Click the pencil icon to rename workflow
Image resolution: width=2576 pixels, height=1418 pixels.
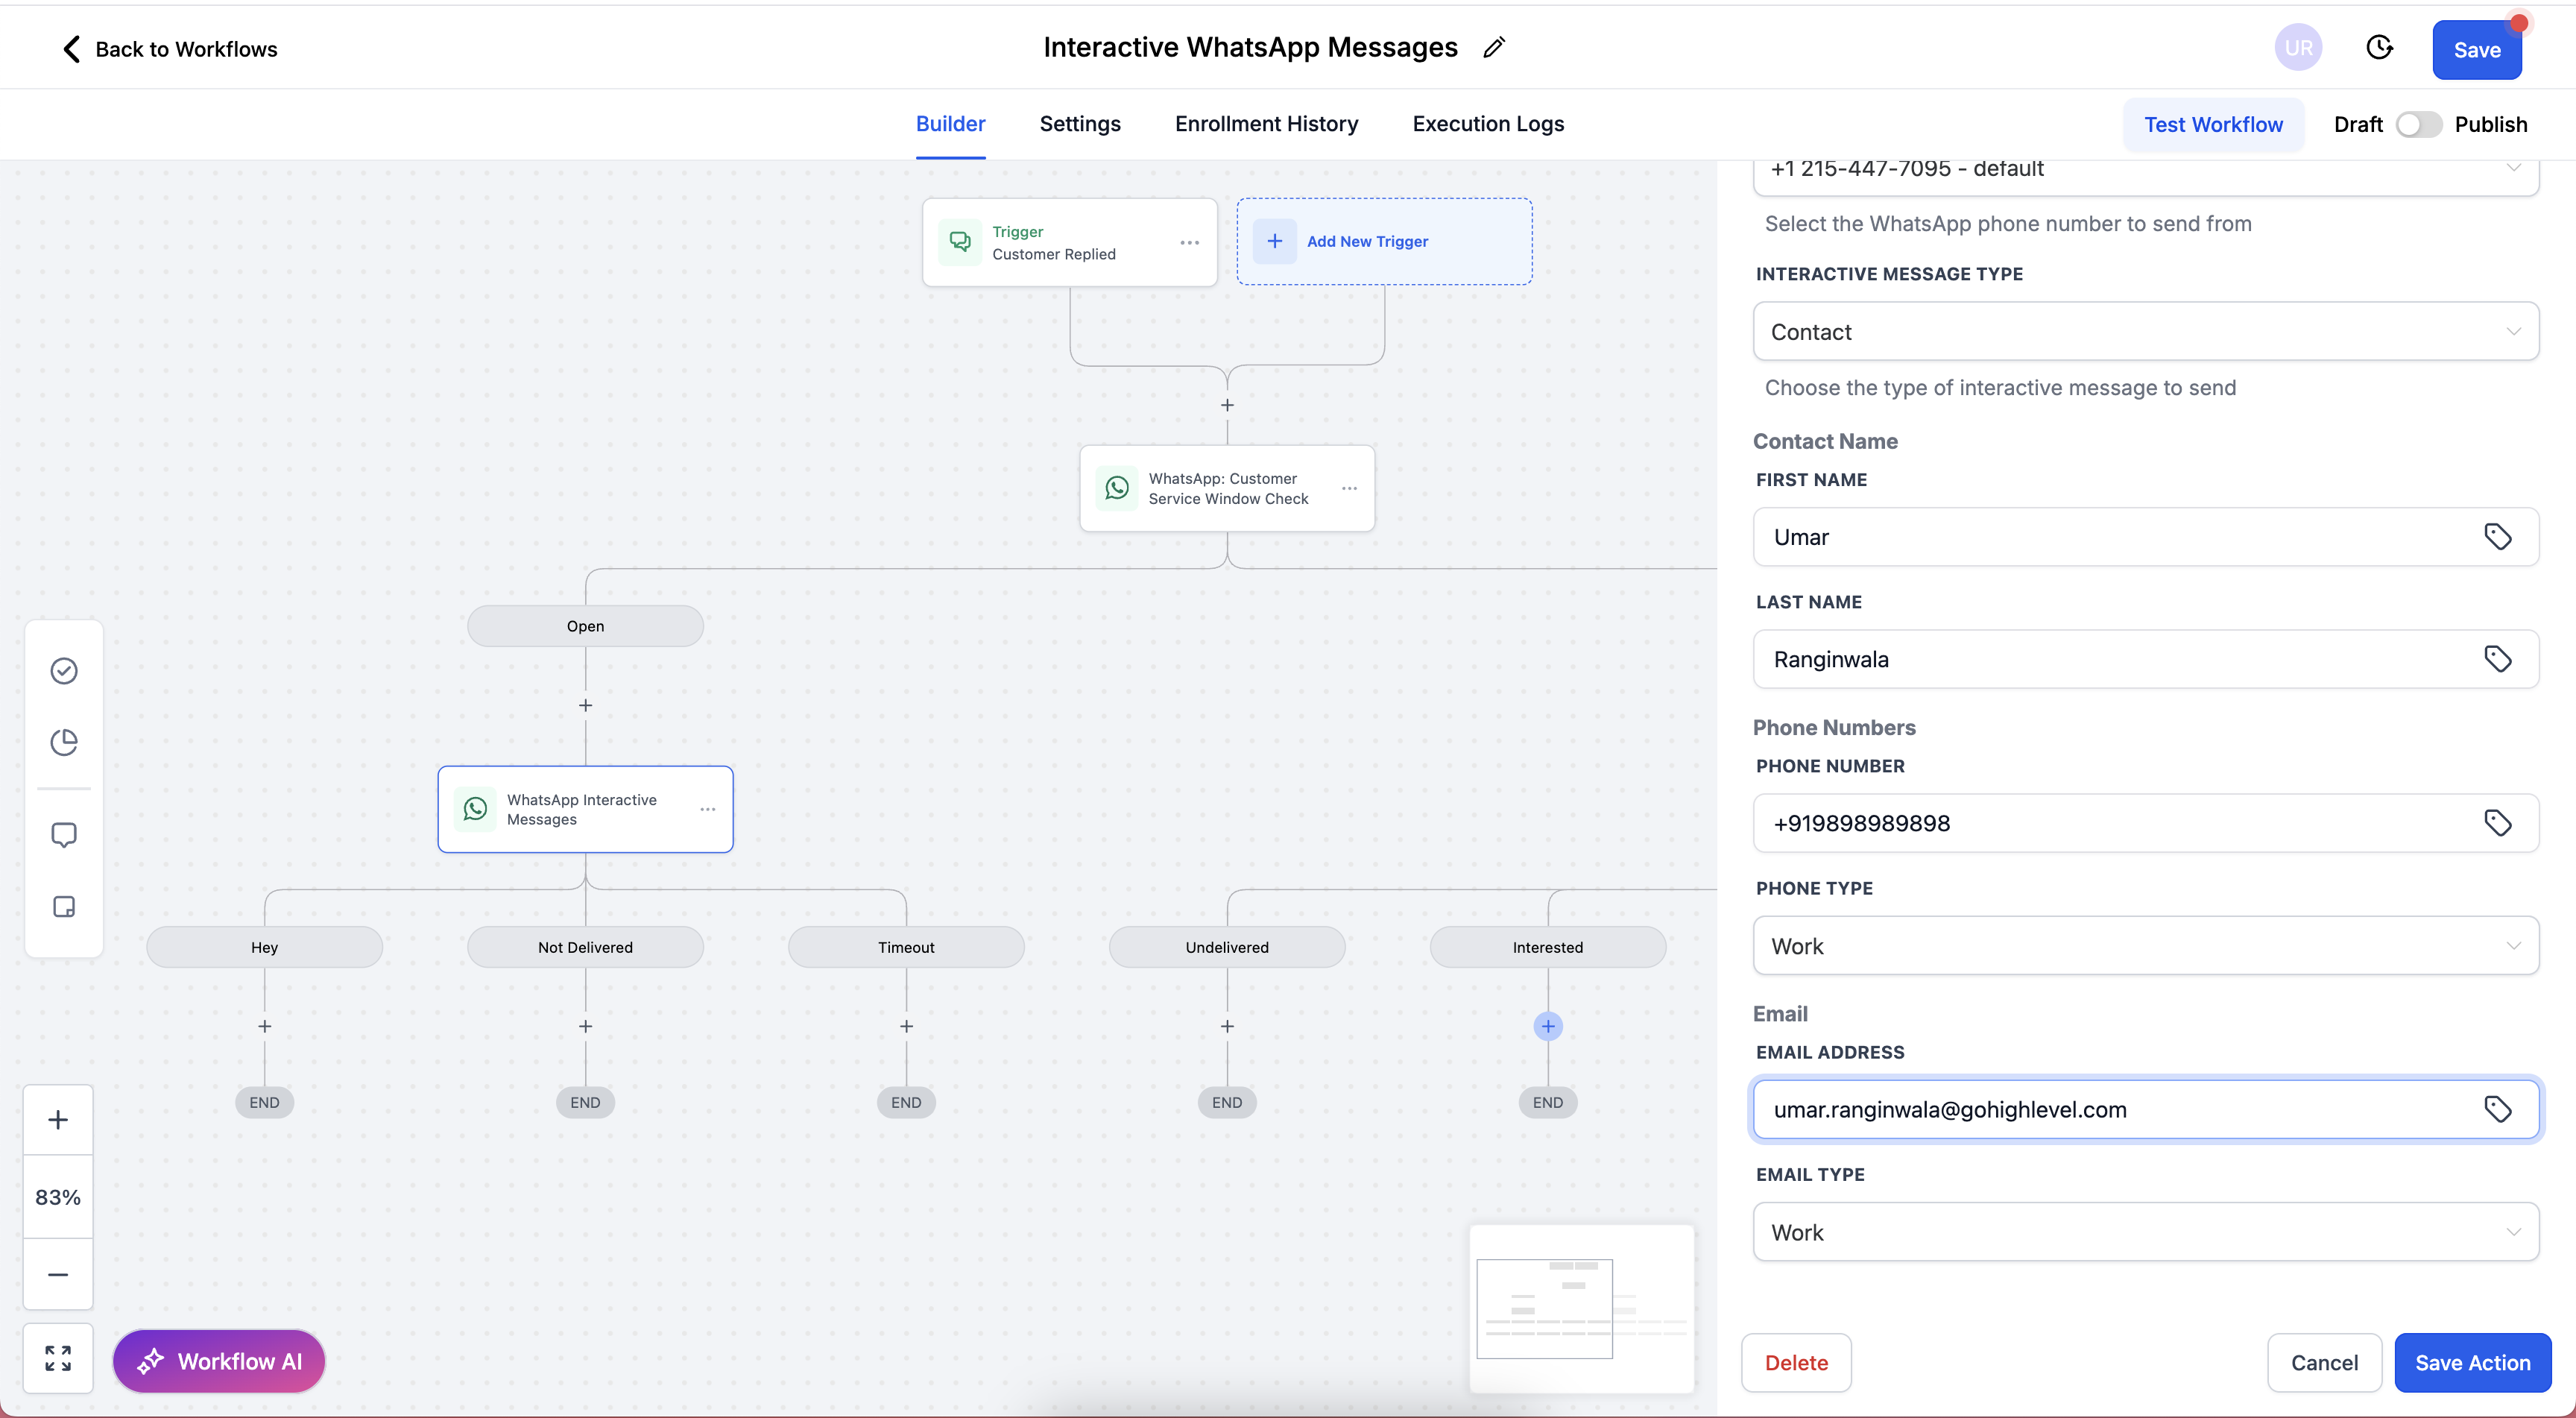(x=1494, y=48)
